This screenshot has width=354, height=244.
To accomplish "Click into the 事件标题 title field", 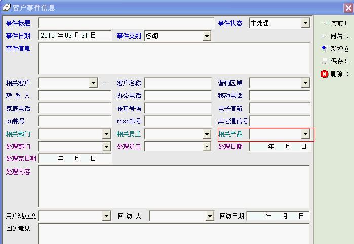I will [x=126, y=23].
